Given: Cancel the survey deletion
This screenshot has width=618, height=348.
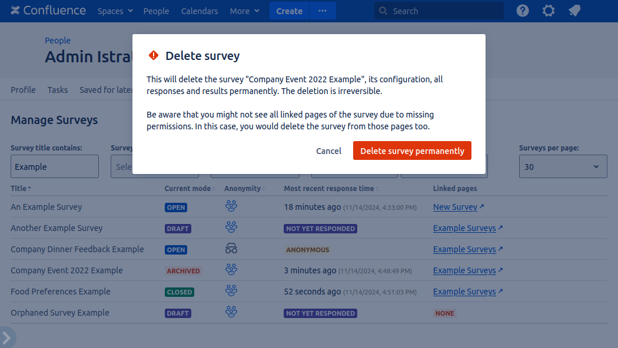Looking at the screenshot, I should 328,150.
